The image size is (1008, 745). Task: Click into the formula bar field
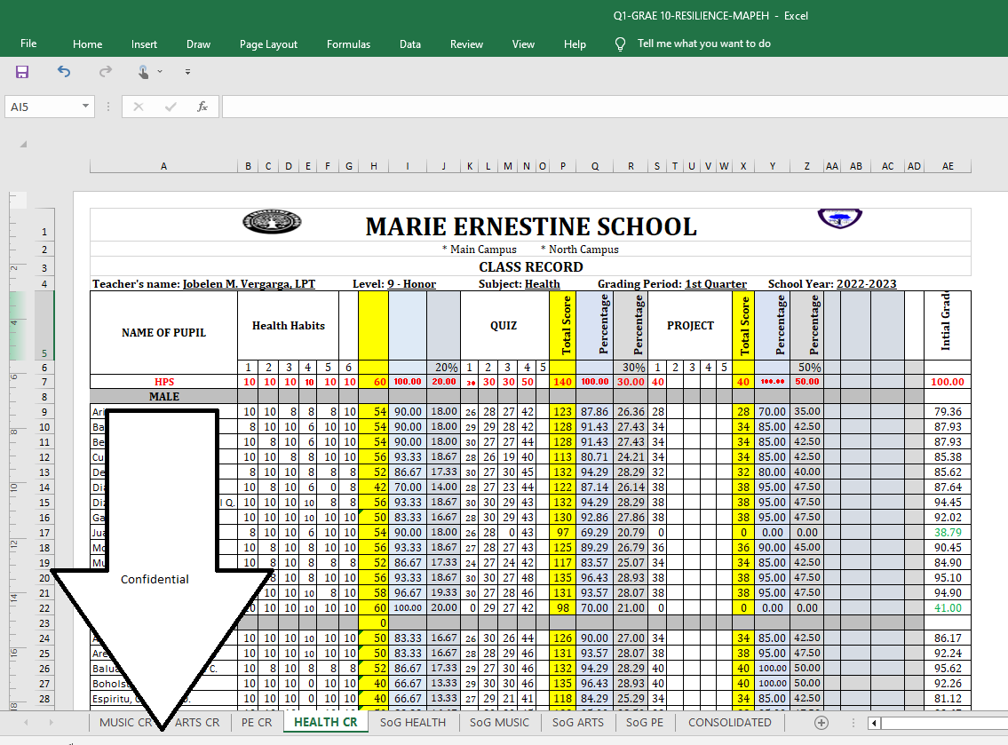(x=615, y=107)
